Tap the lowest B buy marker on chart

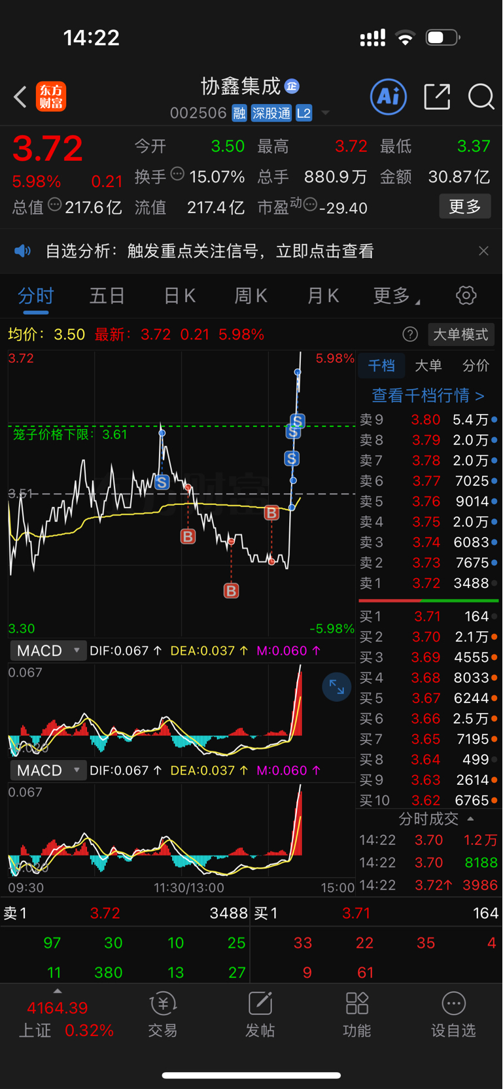[x=231, y=591]
